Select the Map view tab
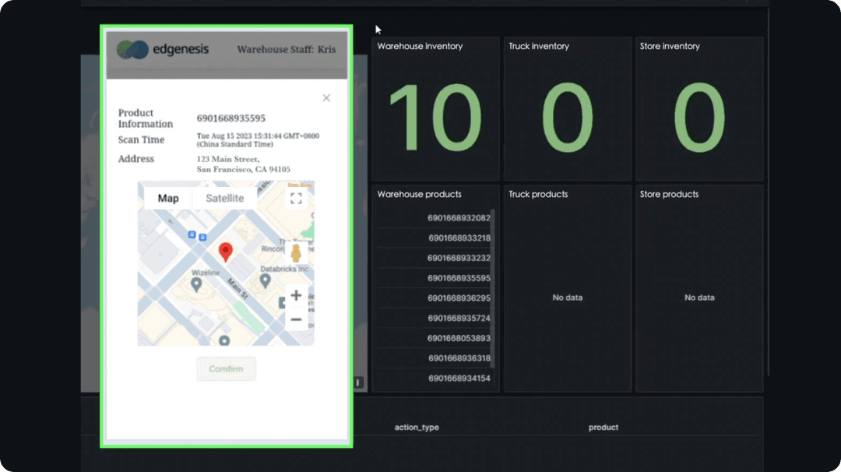841x472 pixels. click(168, 199)
